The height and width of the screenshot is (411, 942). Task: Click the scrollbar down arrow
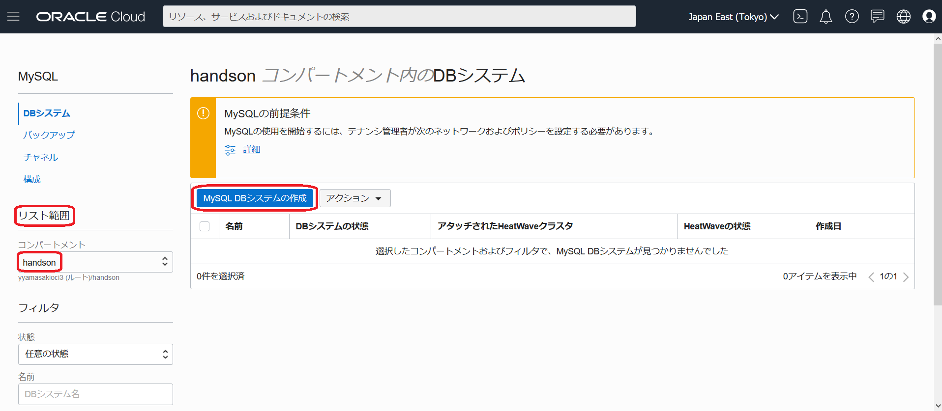coord(938,406)
